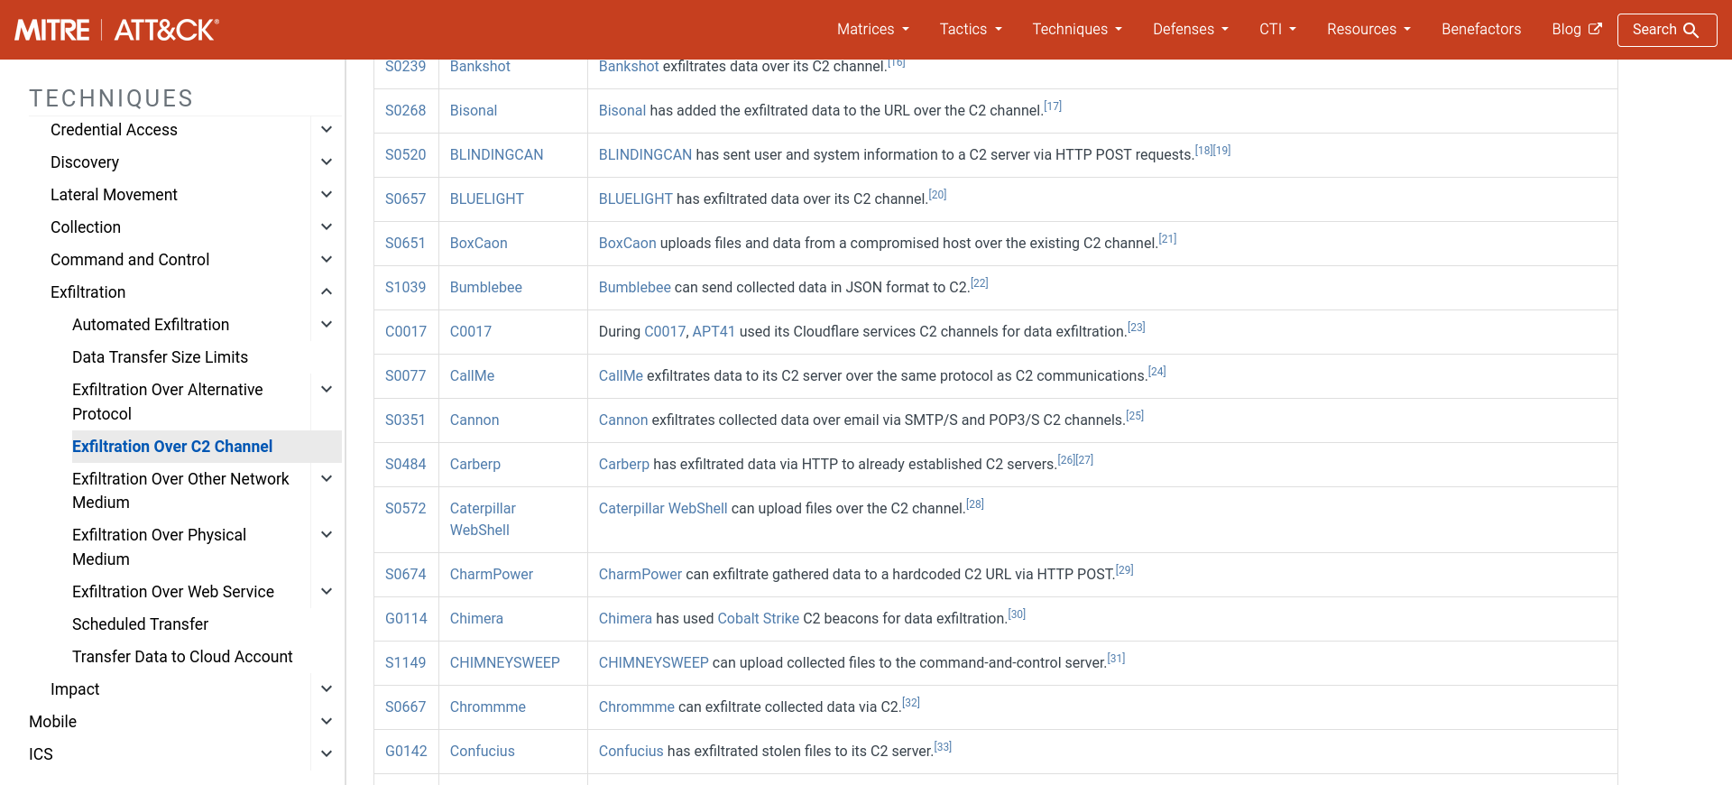Open citation reference [17]
Image resolution: width=1732 pixels, height=785 pixels.
[x=1053, y=106]
